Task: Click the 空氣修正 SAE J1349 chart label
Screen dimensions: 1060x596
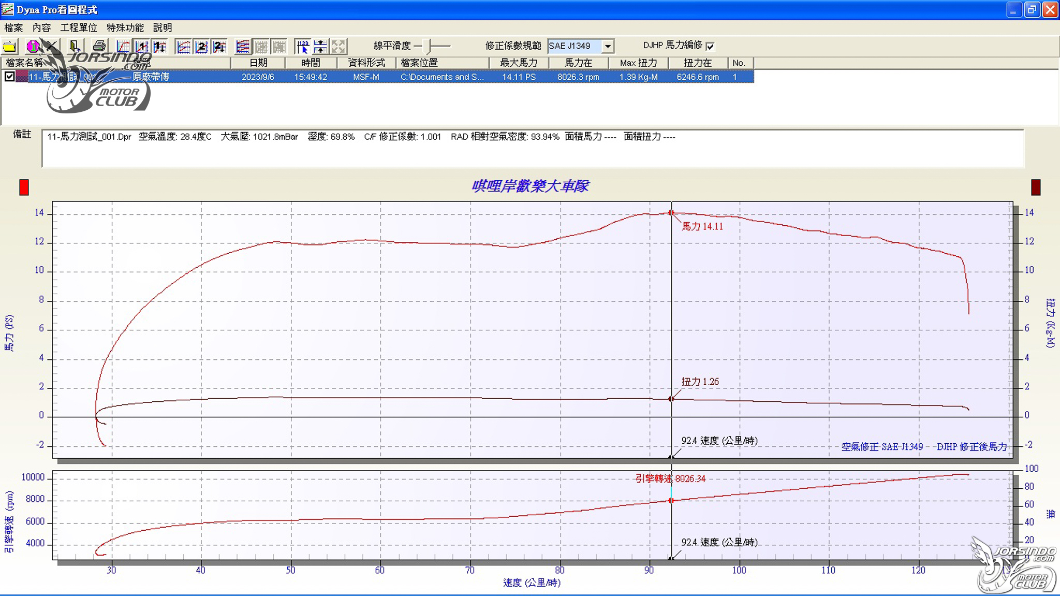Action: tap(882, 446)
